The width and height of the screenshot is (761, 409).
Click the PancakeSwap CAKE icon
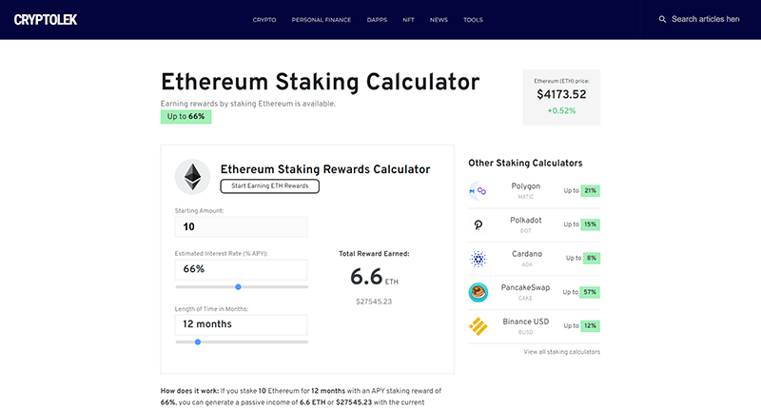pyautogui.click(x=478, y=293)
